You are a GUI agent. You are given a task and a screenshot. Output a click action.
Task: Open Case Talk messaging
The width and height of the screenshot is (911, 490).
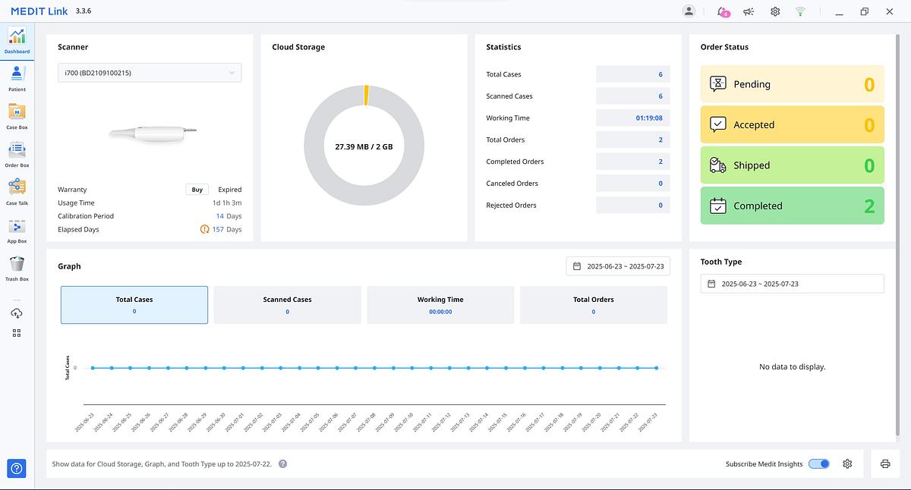pyautogui.click(x=17, y=191)
